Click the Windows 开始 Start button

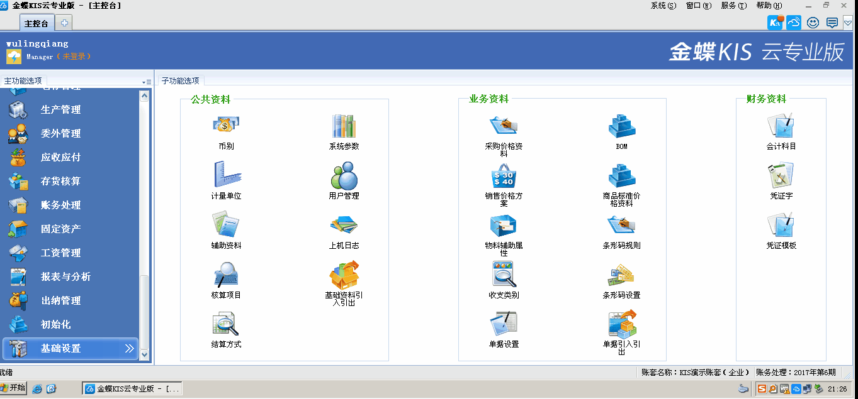[13, 388]
